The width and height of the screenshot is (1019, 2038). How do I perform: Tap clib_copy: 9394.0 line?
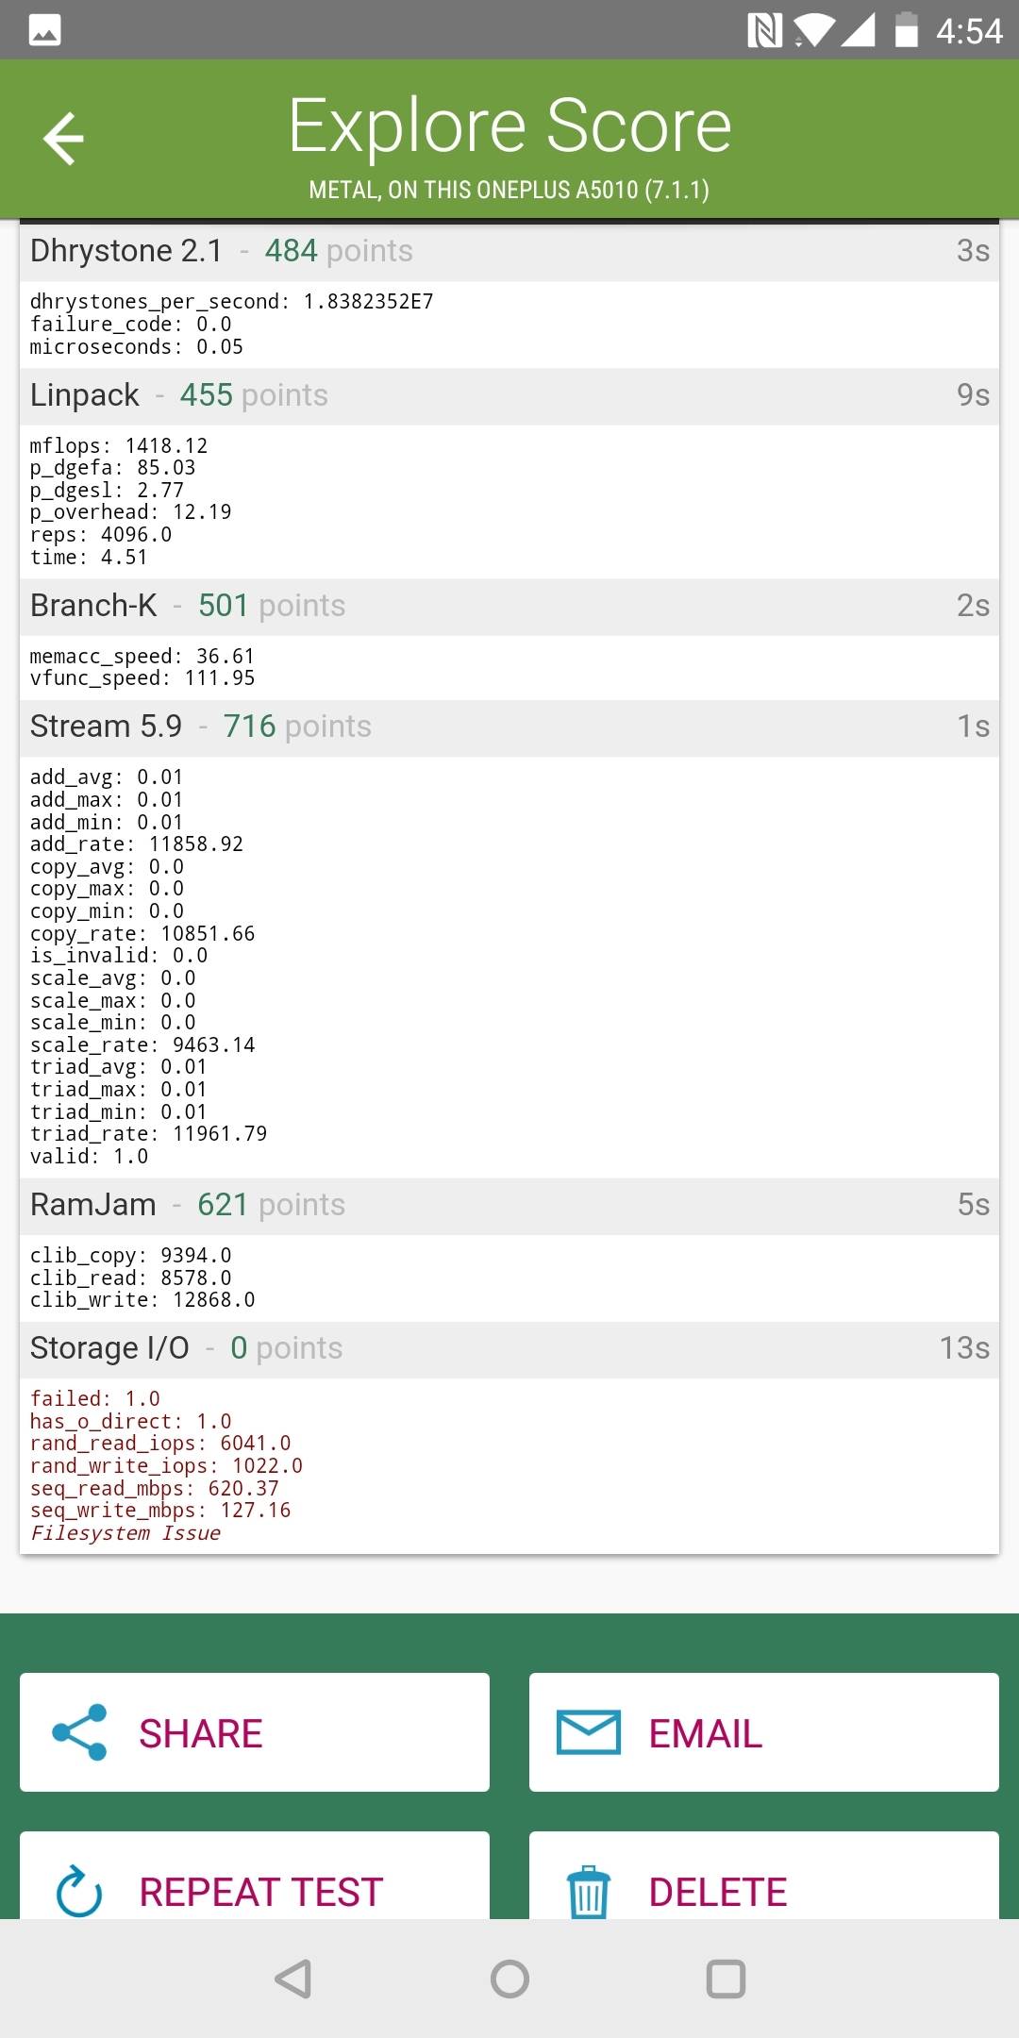(x=131, y=1256)
